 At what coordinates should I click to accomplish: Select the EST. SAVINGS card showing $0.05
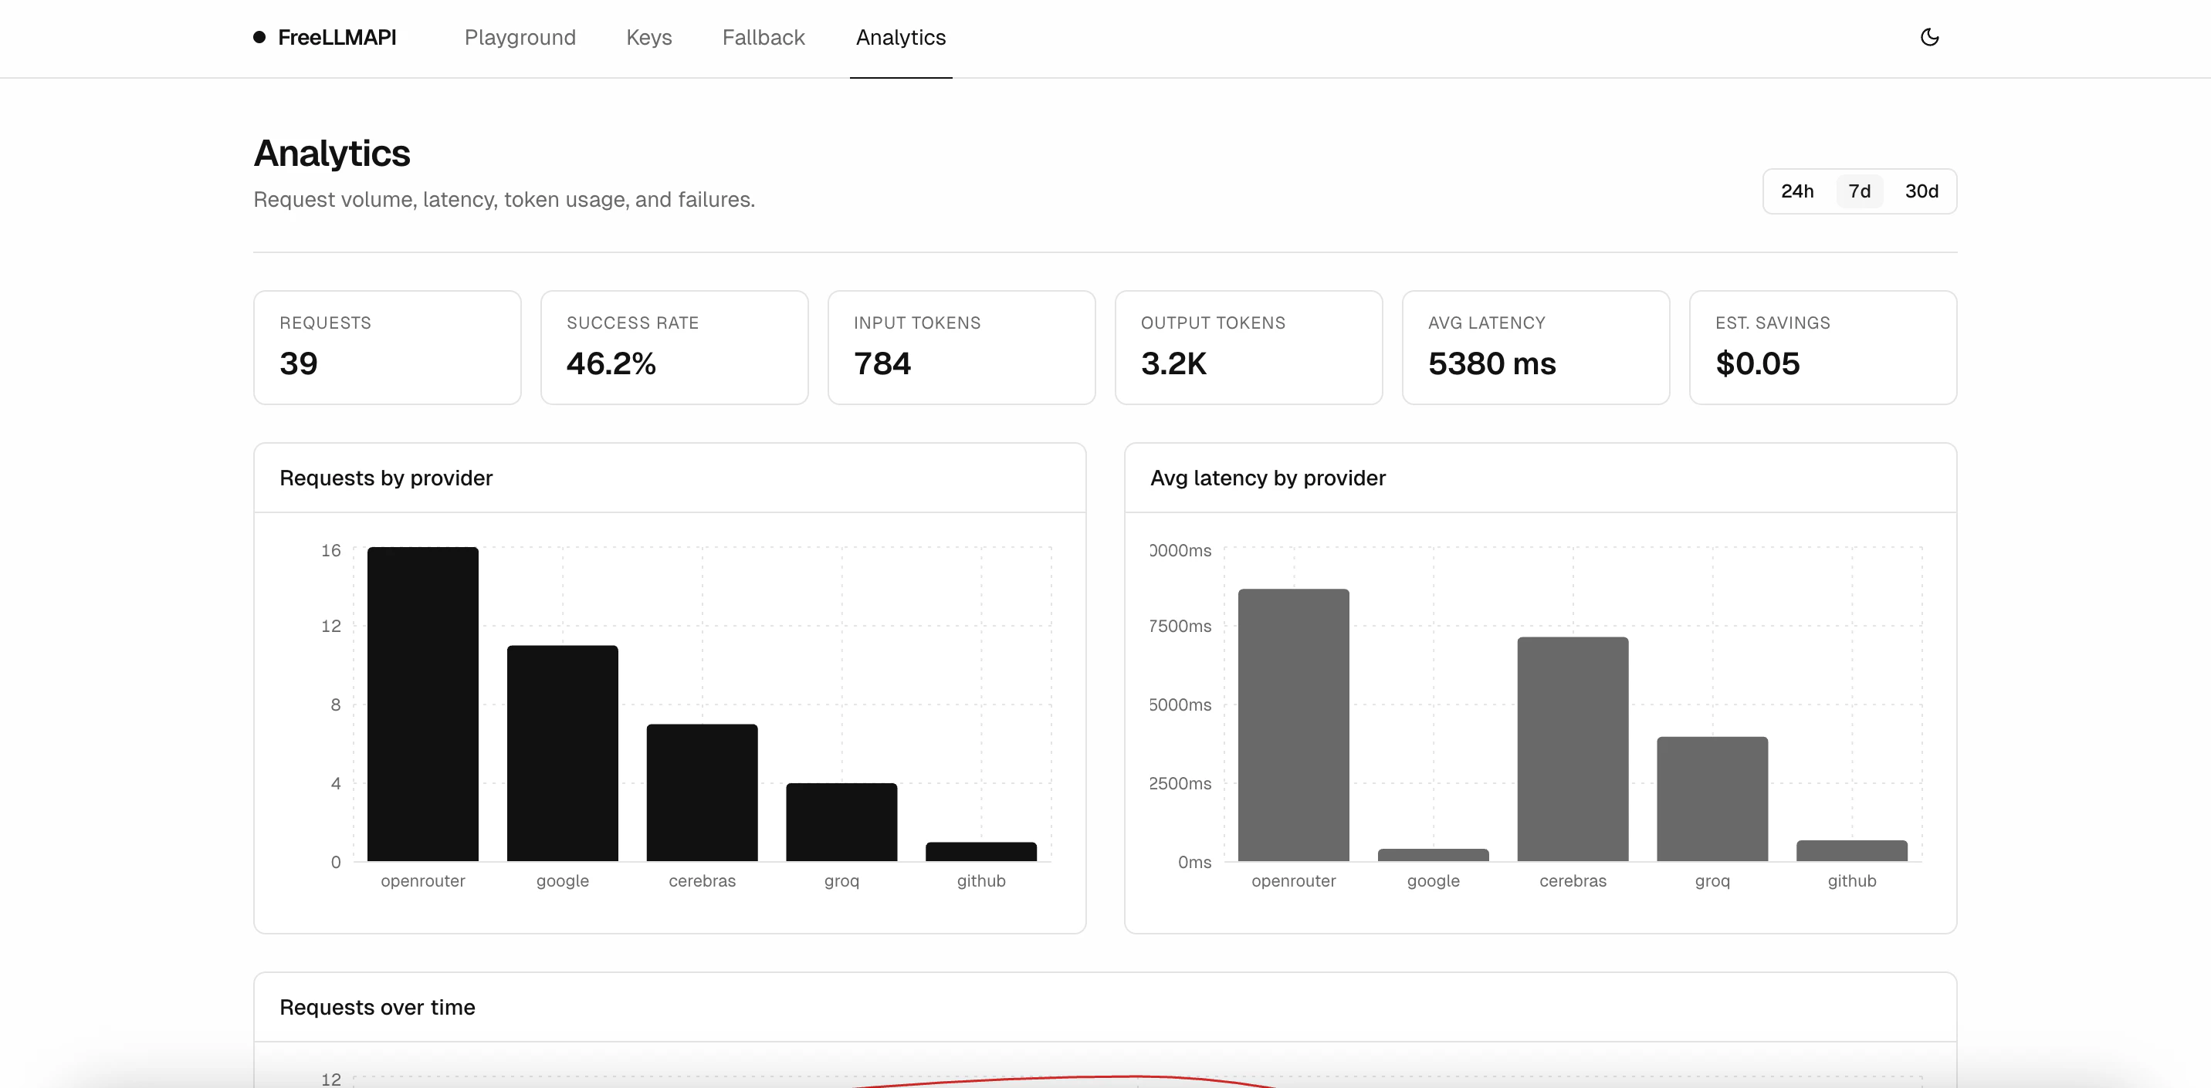1822,346
